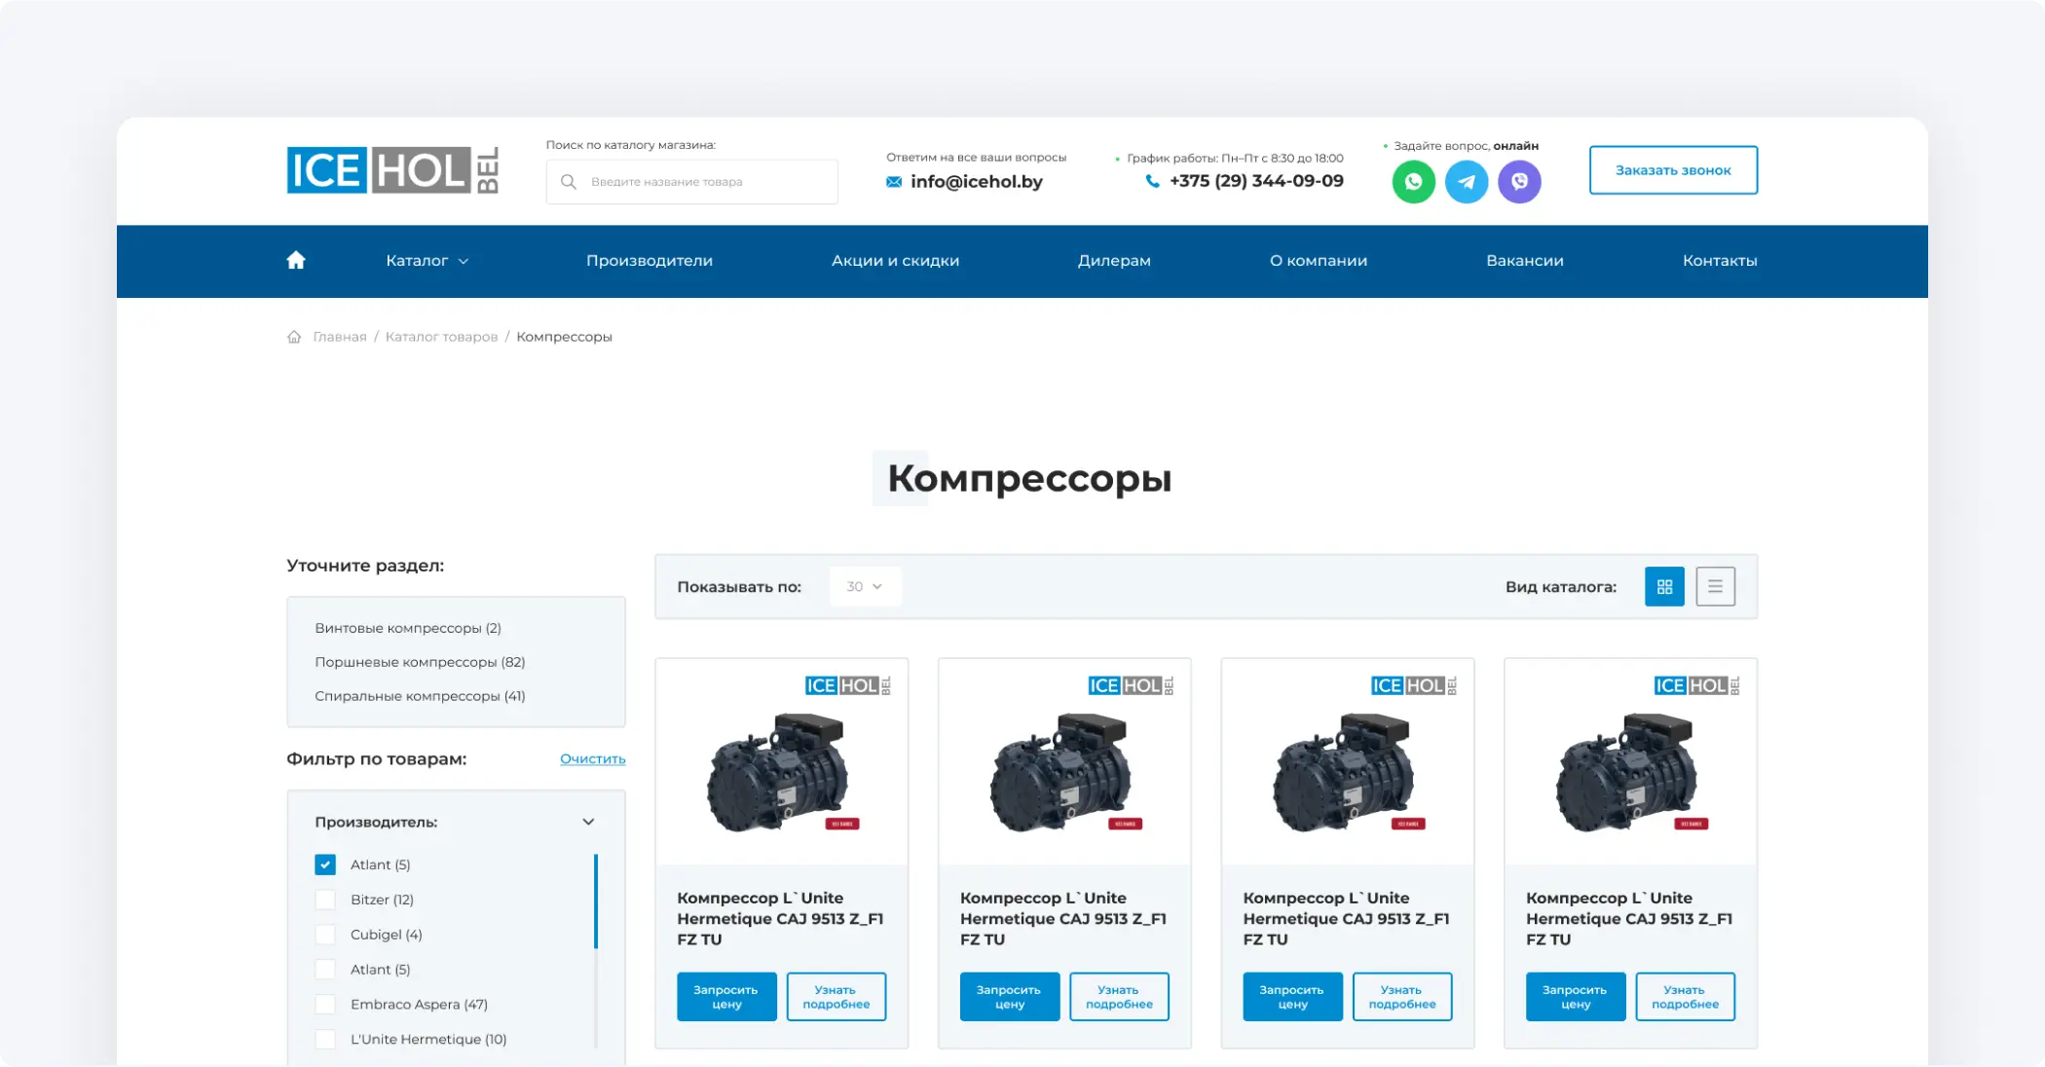
Task: Open Telegram chat icon
Action: pyautogui.click(x=1467, y=181)
